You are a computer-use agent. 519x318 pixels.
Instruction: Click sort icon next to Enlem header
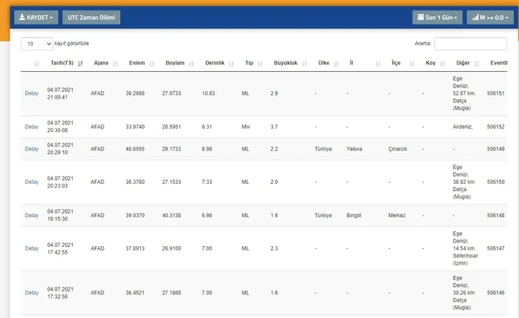click(152, 64)
